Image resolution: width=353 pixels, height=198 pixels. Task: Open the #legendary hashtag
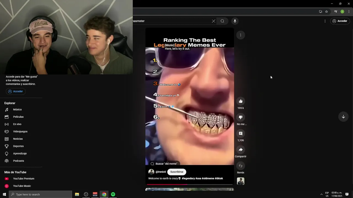point(188,178)
